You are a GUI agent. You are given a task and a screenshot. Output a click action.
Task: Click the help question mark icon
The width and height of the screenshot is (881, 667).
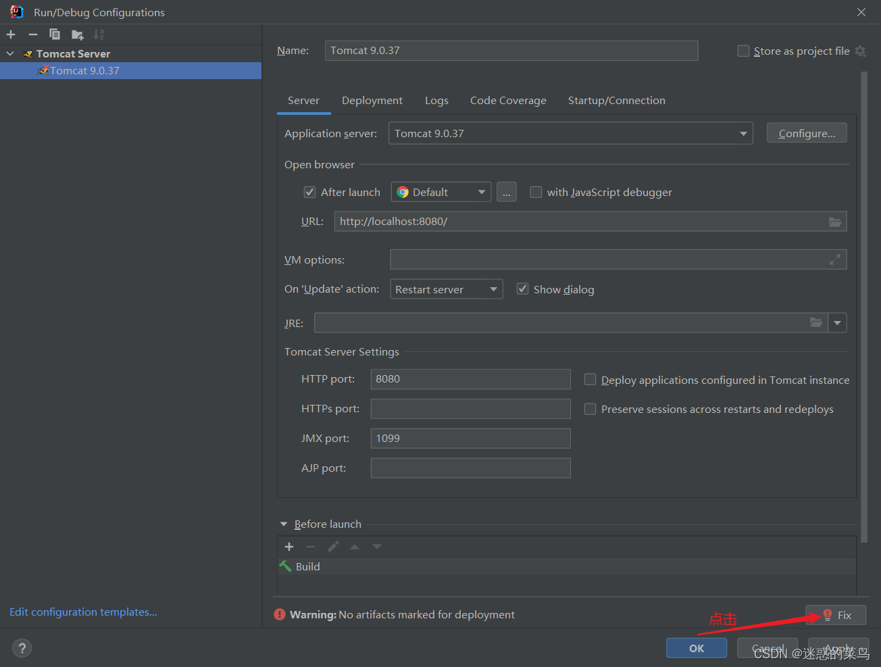[x=22, y=648]
